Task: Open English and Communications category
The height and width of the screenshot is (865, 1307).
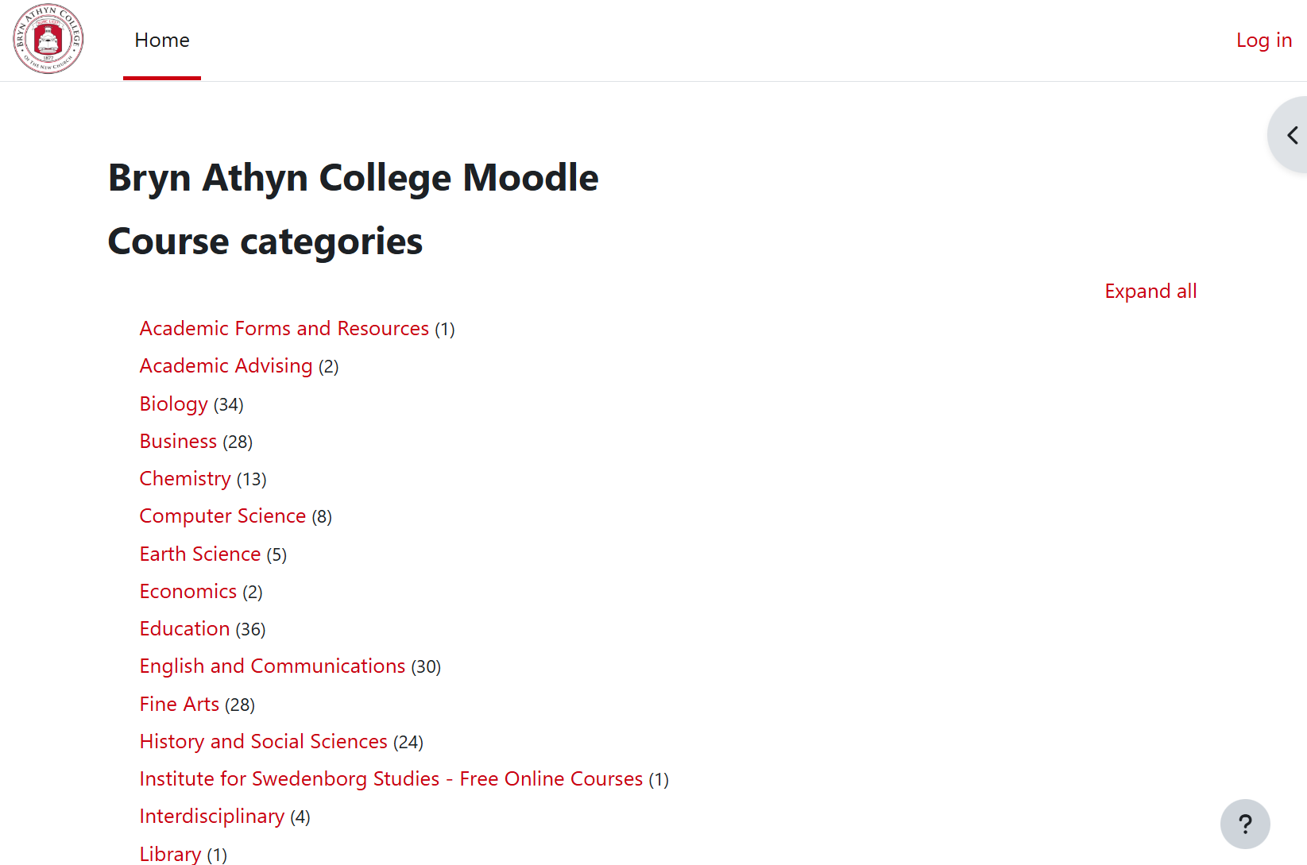Action: (x=273, y=666)
